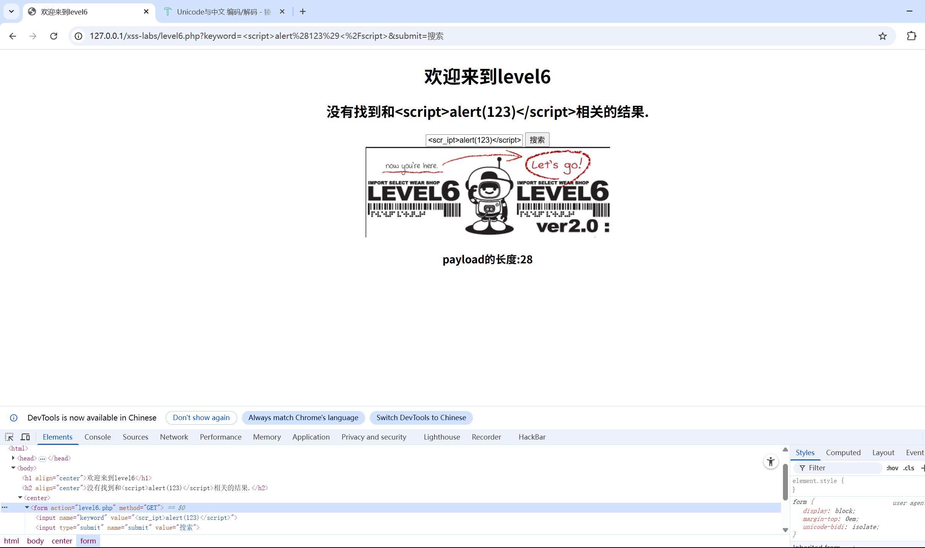
Task: Open a new browser tab with the plus icon
Action: [x=302, y=11]
